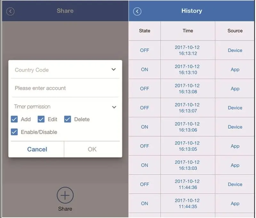The height and width of the screenshot is (218, 256).
Task: Select time entry 2017-10-12 16:13:05
Action: pos(188,146)
